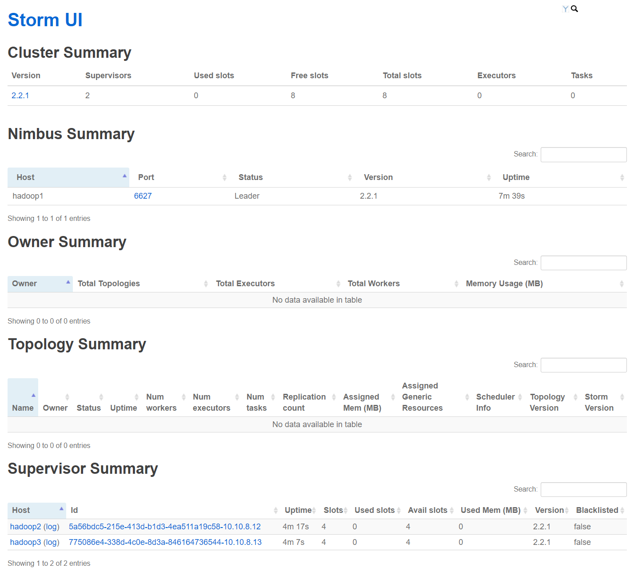Image resolution: width=634 pixels, height=572 pixels.
Task: Sort Nimbus Summary by Status column arrows
Action: (x=350, y=177)
